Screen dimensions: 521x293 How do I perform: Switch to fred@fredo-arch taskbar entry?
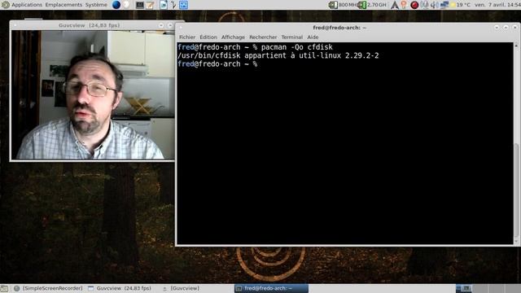coord(271,288)
